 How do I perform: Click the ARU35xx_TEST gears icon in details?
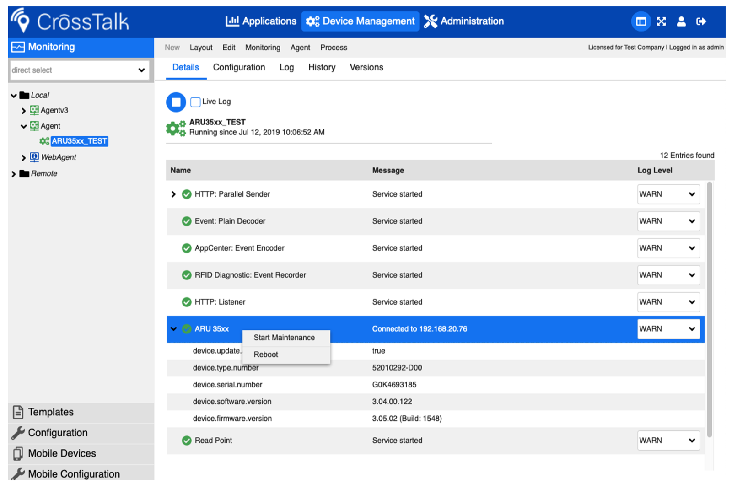pos(176,128)
